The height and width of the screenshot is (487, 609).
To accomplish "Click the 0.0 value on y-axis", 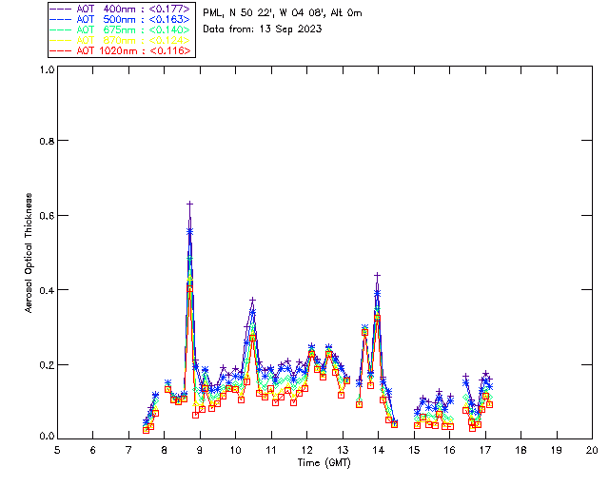I will [x=47, y=437].
